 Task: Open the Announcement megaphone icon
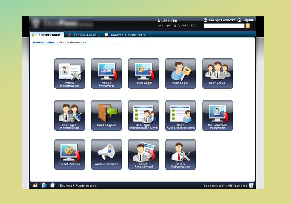pyautogui.click(x=107, y=154)
